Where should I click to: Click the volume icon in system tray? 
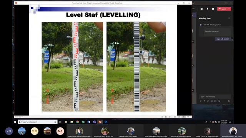[219, 122]
